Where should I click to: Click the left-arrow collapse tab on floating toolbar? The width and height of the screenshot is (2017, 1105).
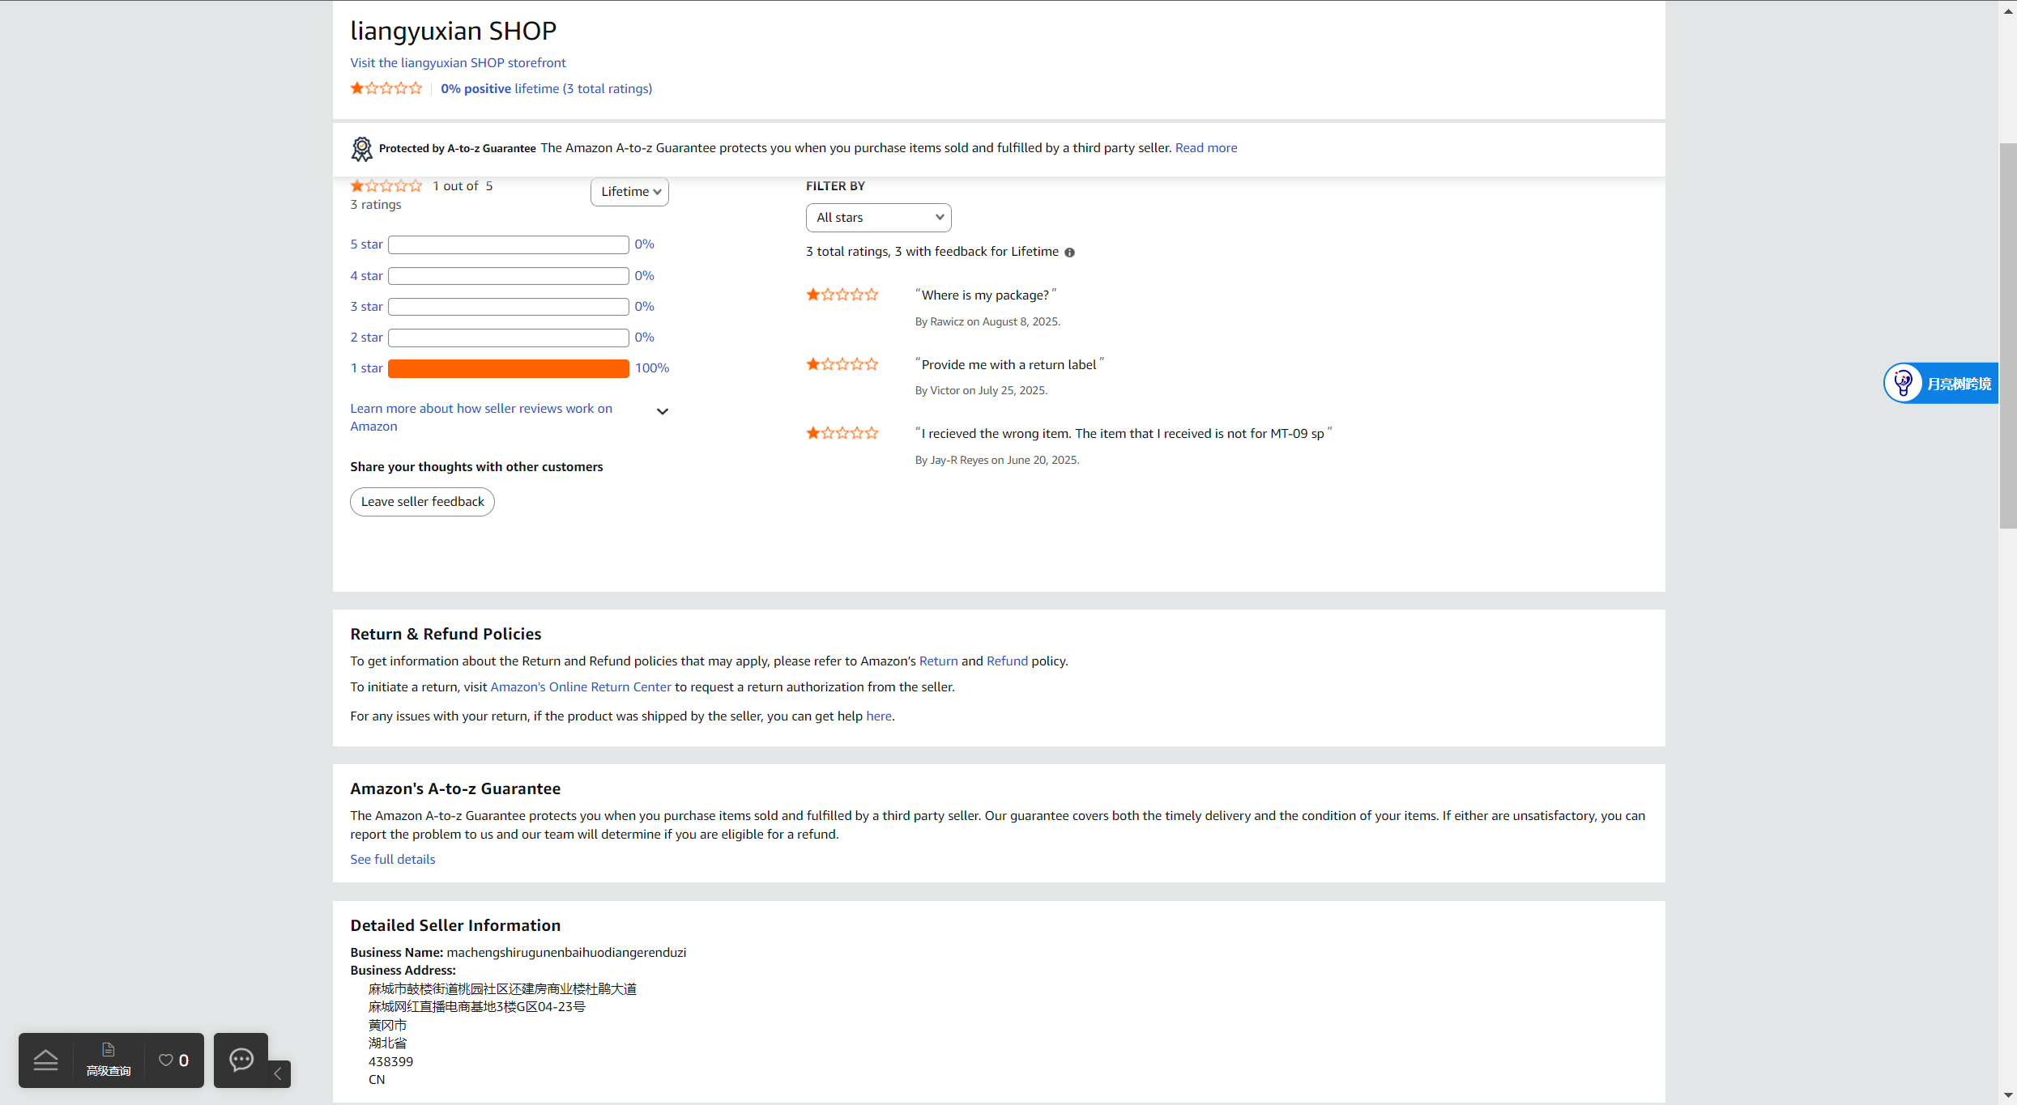coord(278,1073)
